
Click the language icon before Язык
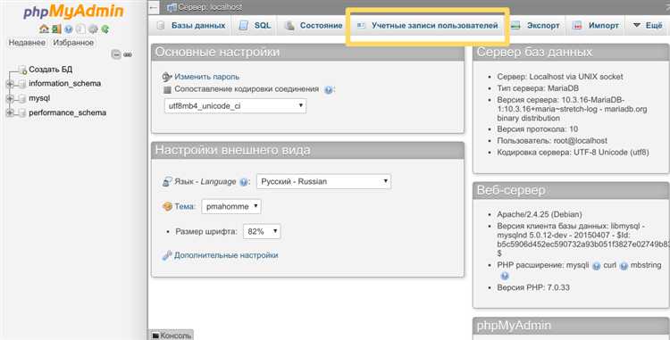(x=167, y=182)
